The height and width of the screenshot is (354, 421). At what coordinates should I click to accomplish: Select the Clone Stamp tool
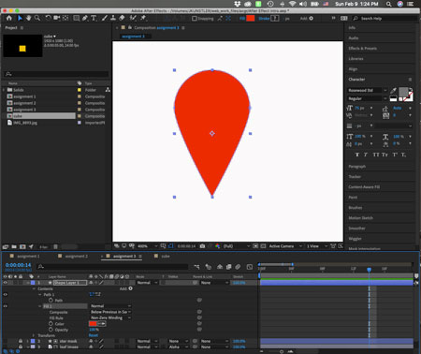click(113, 18)
